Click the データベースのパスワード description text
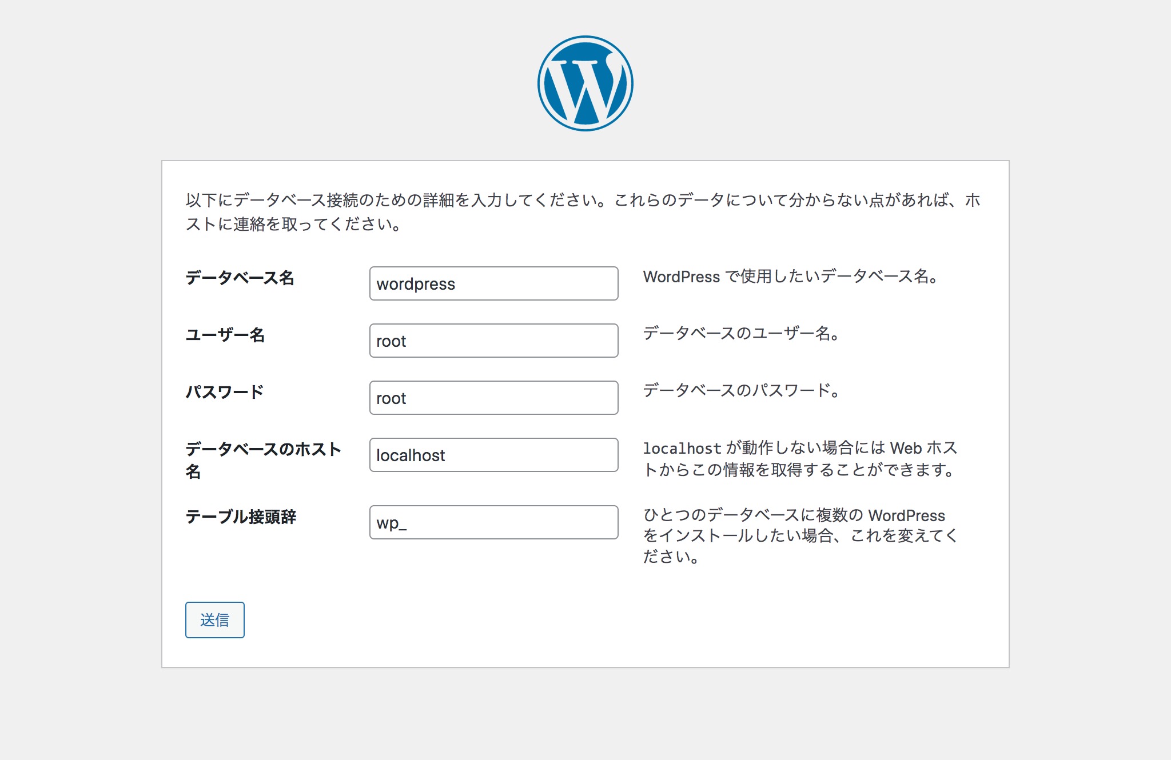Viewport: 1171px width, 760px height. 741,390
